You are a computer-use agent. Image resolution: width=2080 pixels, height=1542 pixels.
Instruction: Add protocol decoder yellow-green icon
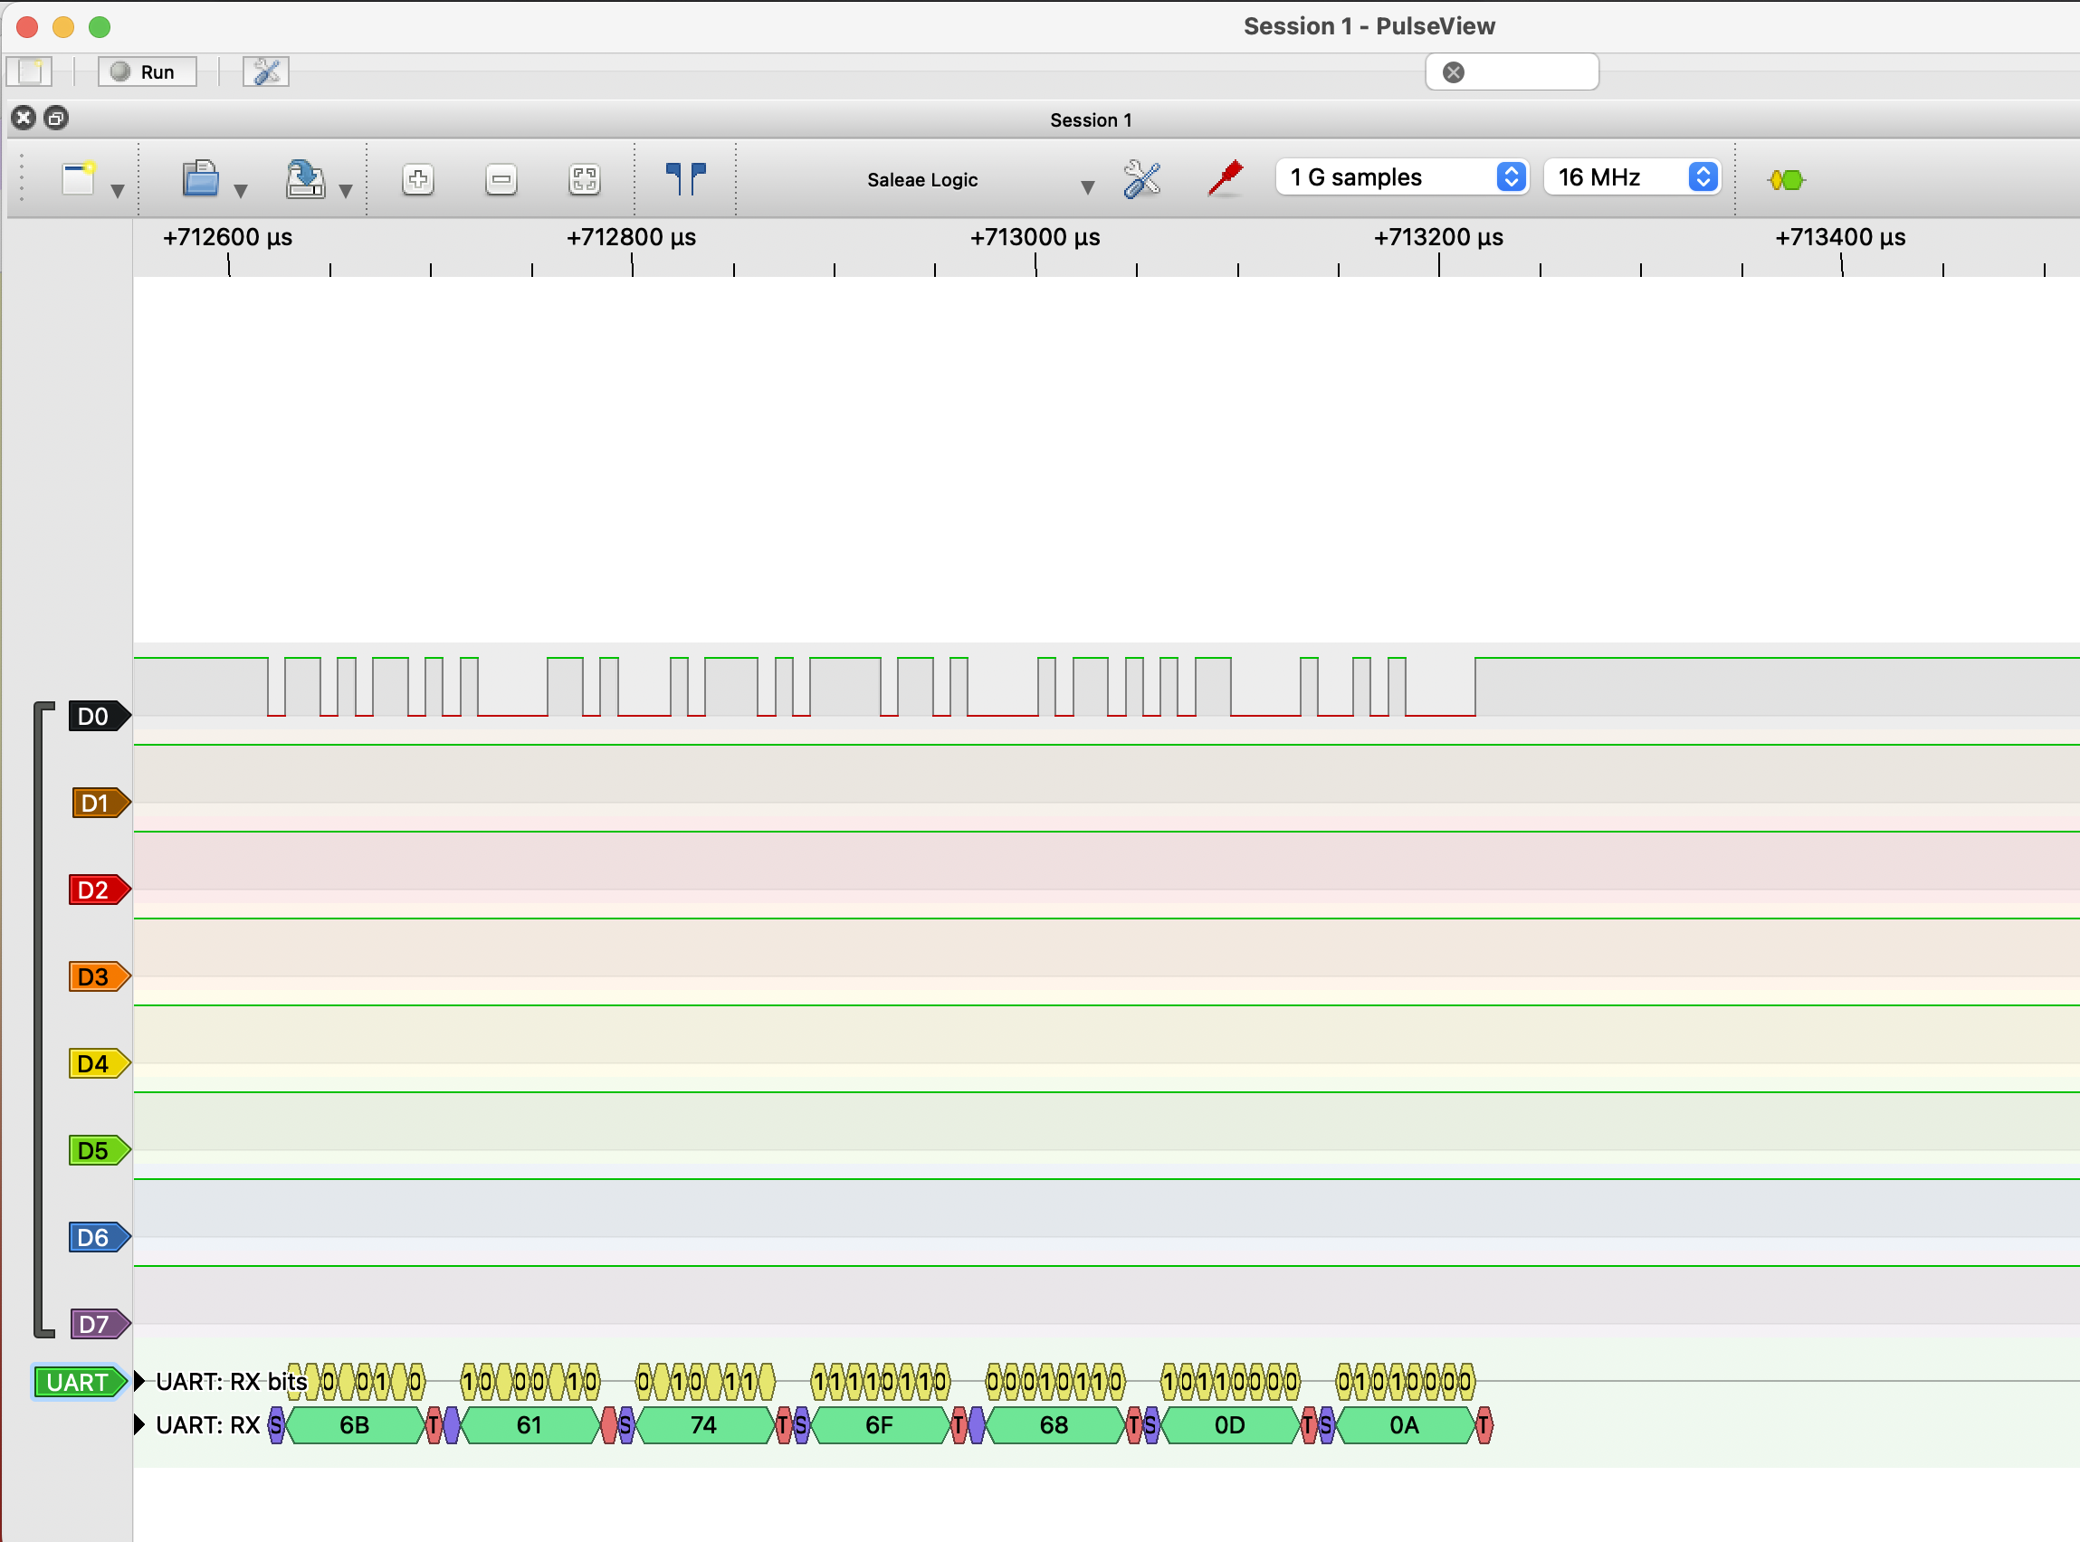pos(1786,179)
